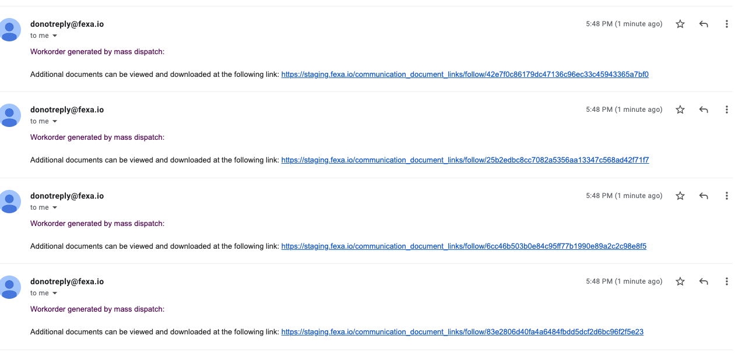Open document link ending in d42f71f7
735x353 pixels.
(465, 160)
